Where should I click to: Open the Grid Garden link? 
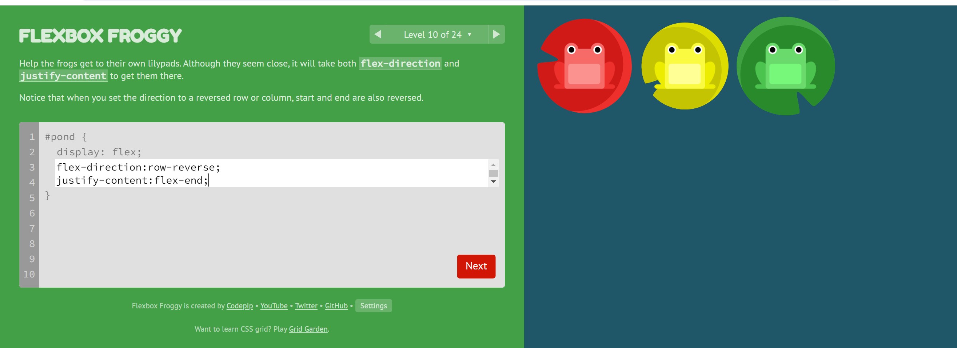click(308, 329)
